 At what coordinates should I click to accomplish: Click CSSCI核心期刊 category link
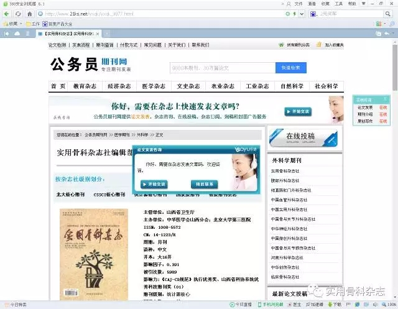[x=109, y=195]
